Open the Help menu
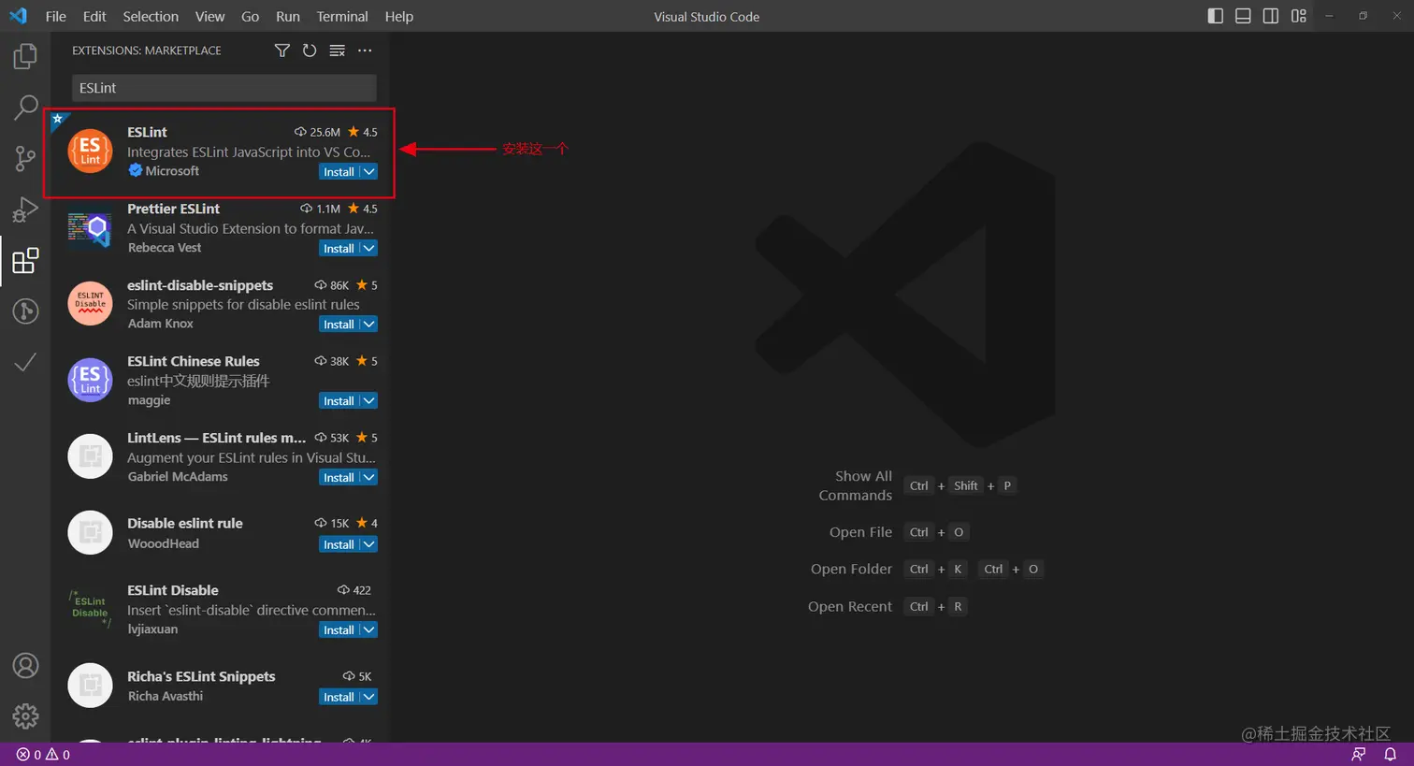The height and width of the screenshot is (766, 1414). coord(399,16)
